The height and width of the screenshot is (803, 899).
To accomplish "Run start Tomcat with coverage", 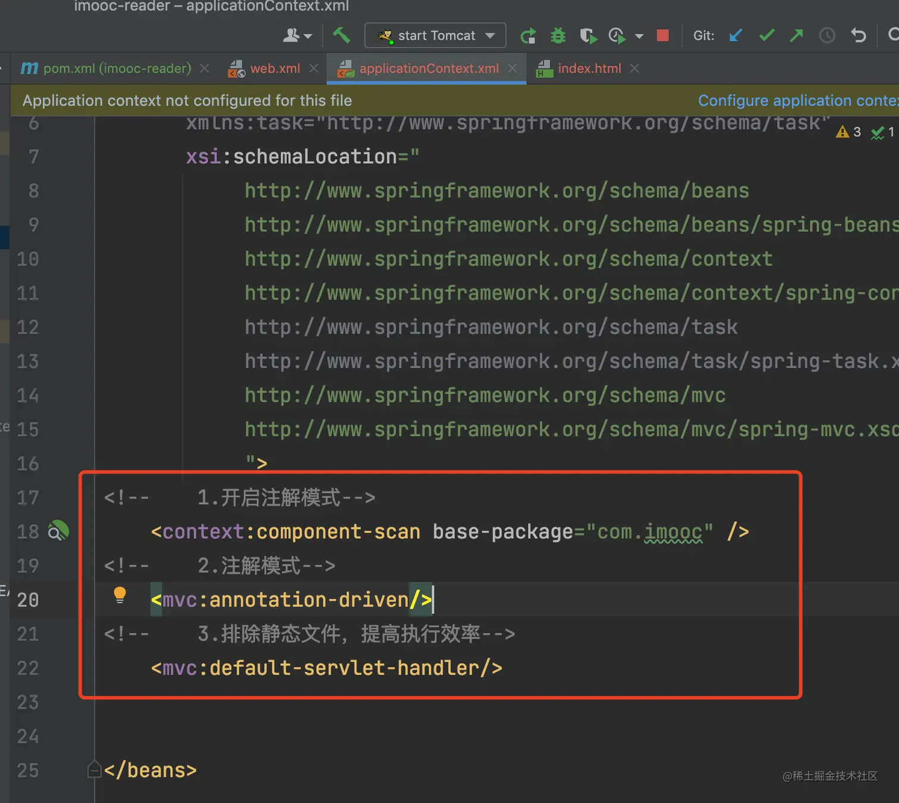I will click(x=588, y=36).
